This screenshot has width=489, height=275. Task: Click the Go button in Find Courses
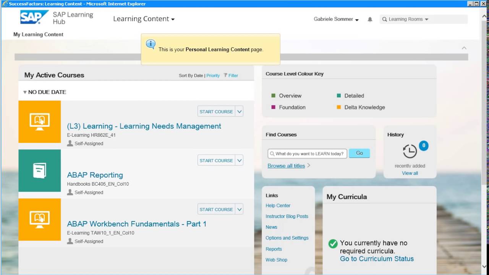coord(359,153)
